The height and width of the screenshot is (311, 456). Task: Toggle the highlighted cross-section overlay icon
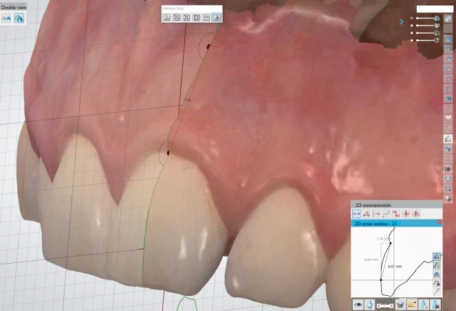[x=436, y=256]
